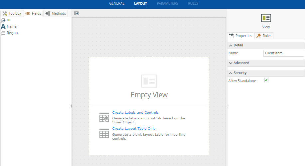Image resolution: width=305 pixels, height=166 pixels.
Task: Click the Create Layout Table Only link
Action: (134, 129)
